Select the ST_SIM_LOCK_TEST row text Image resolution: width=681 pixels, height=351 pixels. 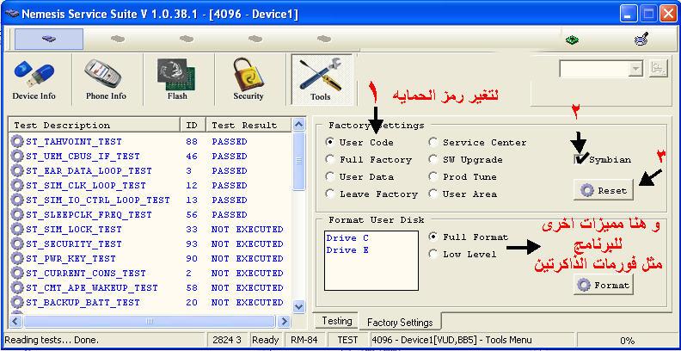pyautogui.click(x=74, y=230)
